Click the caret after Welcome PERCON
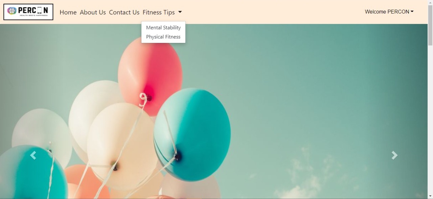Viewport: 433px width, 199px height. (x=412, y=11)
